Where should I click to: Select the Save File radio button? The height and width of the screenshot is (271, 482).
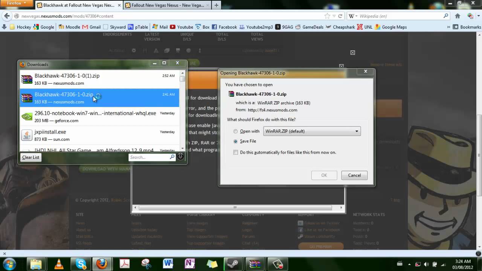pos(236,141)
